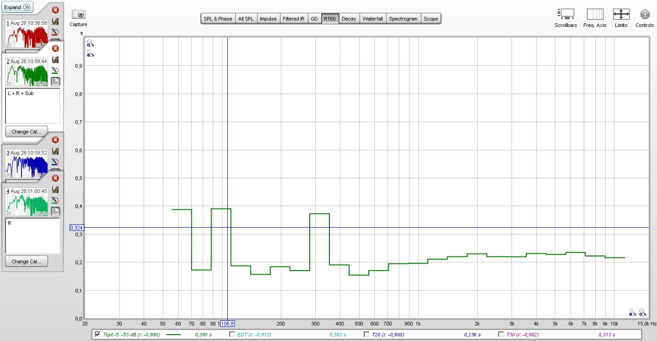Select the RT60 tab
Image resolution: width=657 pixels, height=341 pixels.
[x=330, y=19]
